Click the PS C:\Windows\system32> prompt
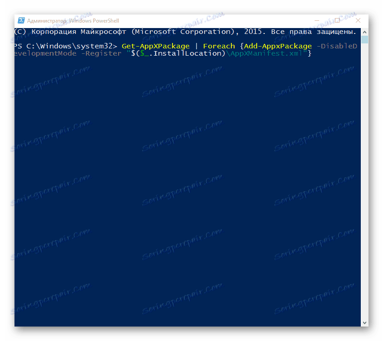Viewport: 383px width, 341px height. (x=66, y=46)
